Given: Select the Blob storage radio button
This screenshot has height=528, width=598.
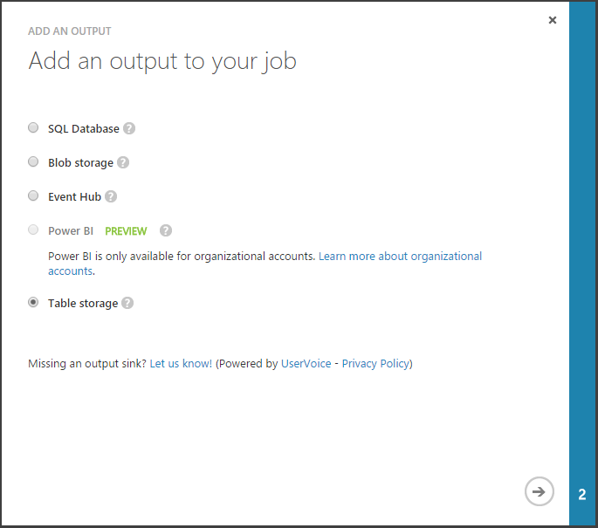Looking at the screenshot, I should (x=33, y=161).
